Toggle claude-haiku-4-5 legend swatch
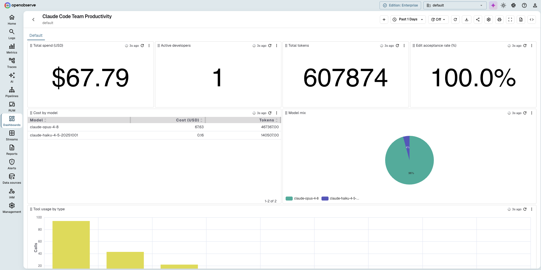 tap(325, 198)
